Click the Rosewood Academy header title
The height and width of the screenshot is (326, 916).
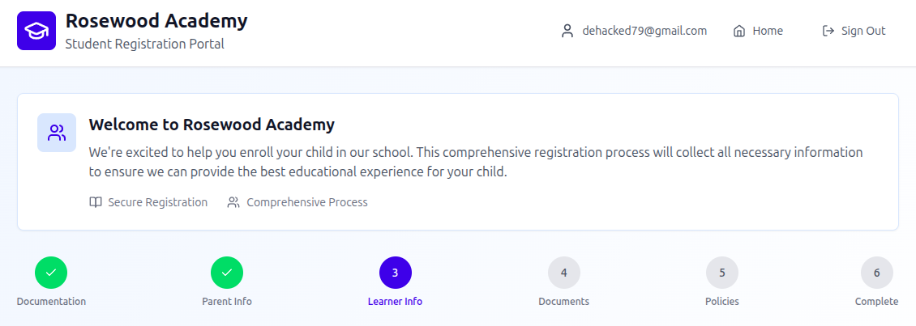point(156,21)
